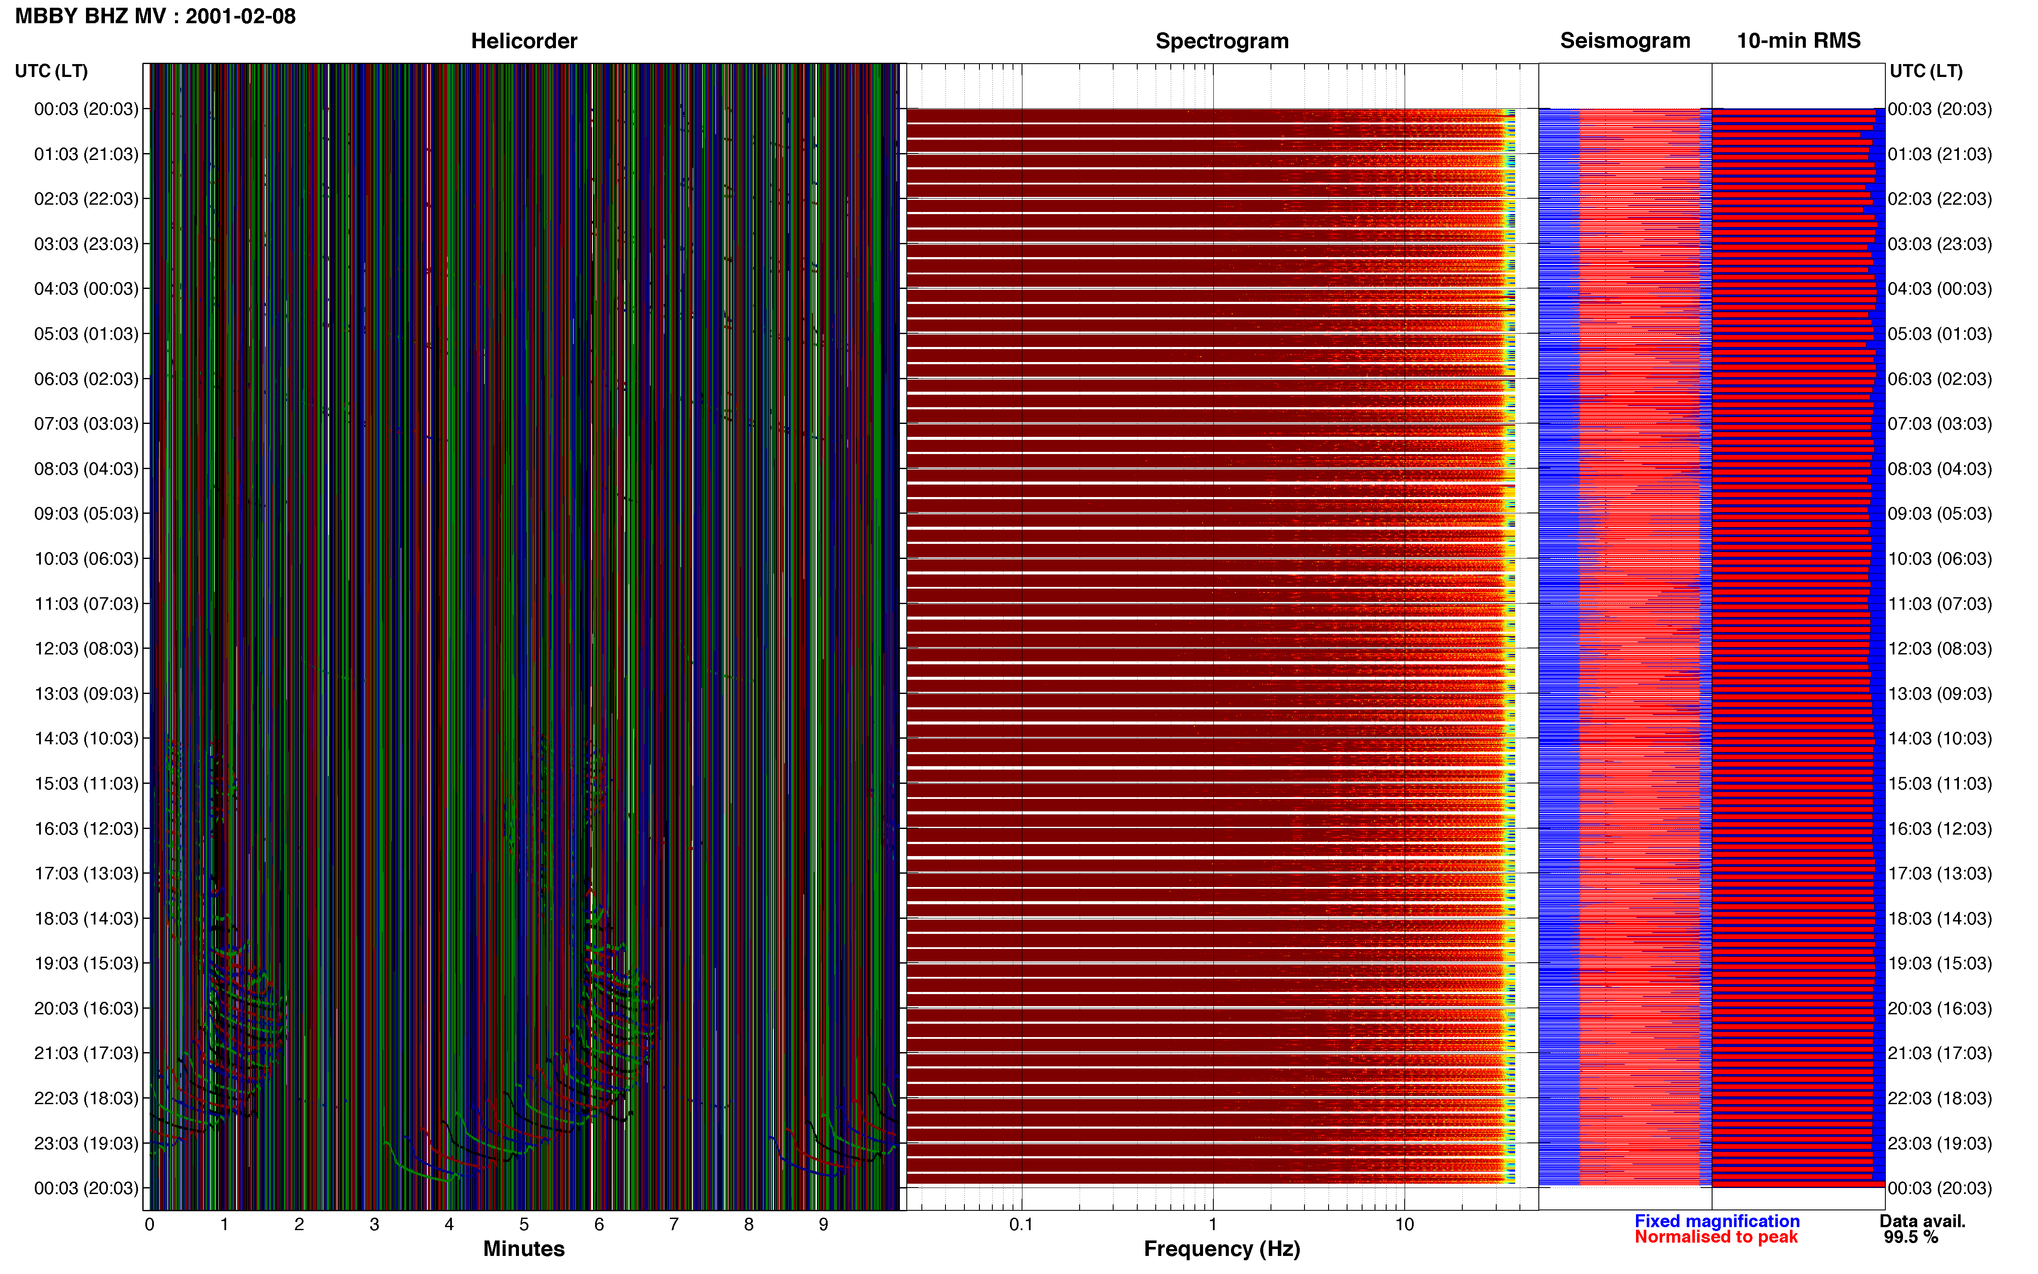The width and height of the screenshot is (2038, 1274).
Task: Click the '10-min RMS' panel heading
Action: (x=1799, y=40)
